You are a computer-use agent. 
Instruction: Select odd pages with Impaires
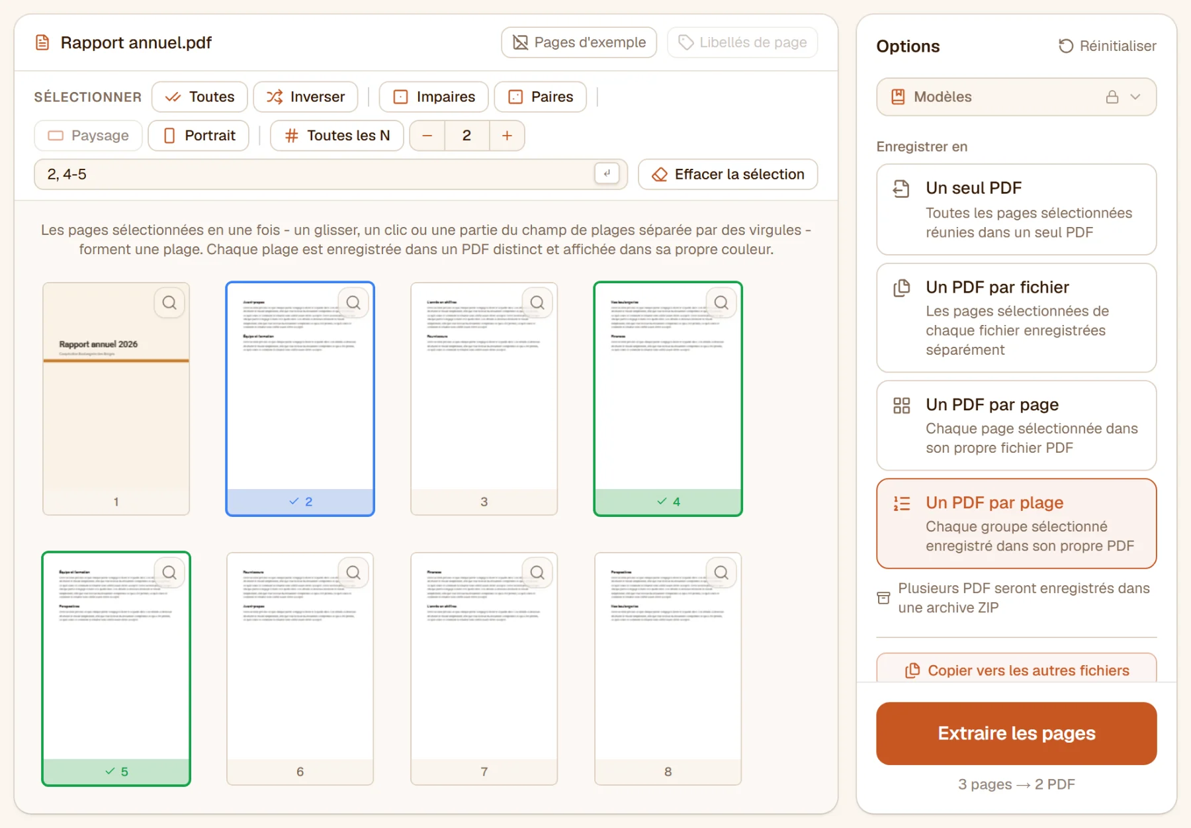point(433,97)
